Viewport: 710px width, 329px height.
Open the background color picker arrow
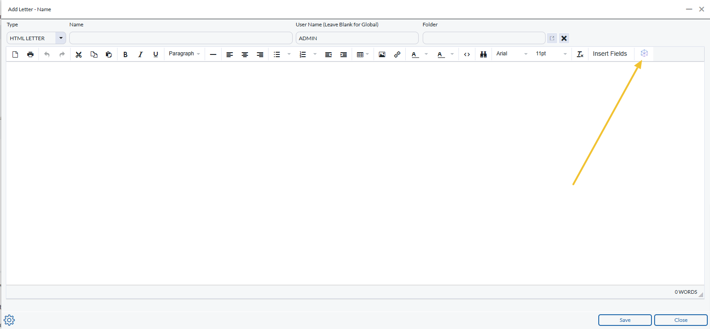(452, 54)
